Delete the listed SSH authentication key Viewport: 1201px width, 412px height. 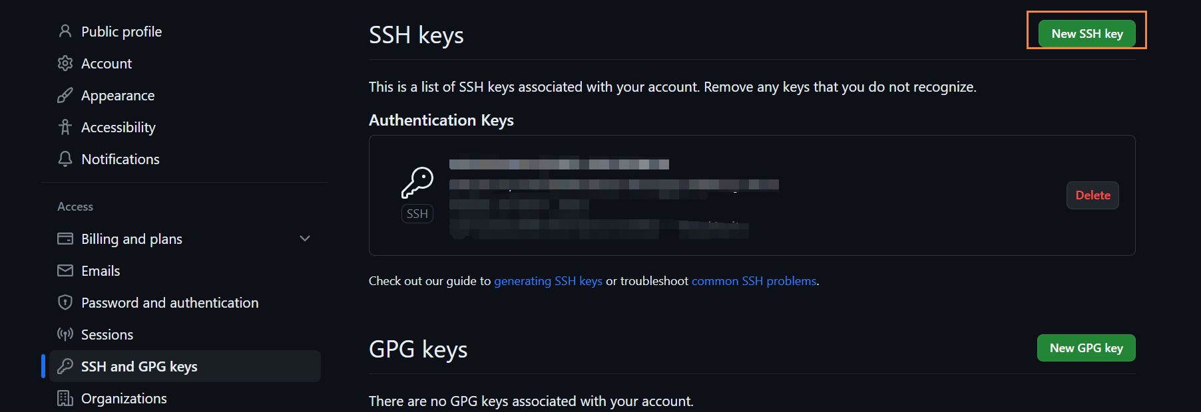tap(1092, 195)
